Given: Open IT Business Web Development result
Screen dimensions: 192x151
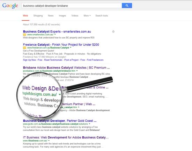Looking at the screenshot, I should (66, 137).
